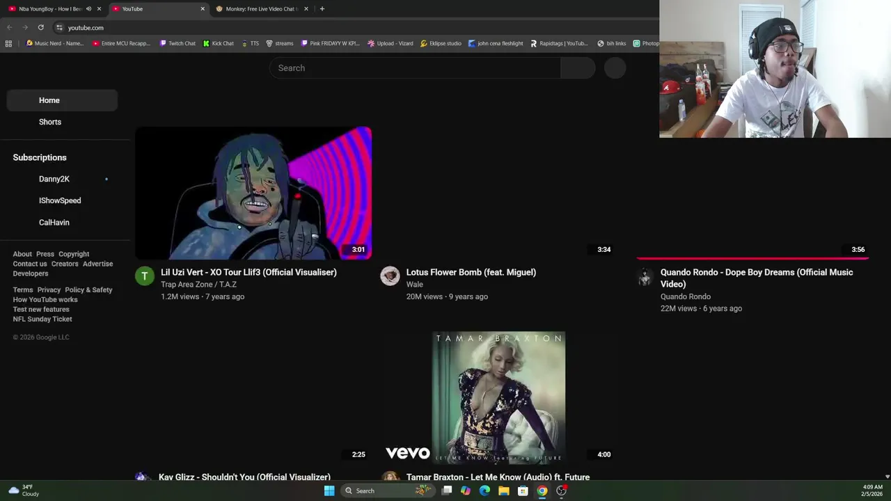Click the Creators footer link
The image size is (891, 501).
click(x=65, y=264)
